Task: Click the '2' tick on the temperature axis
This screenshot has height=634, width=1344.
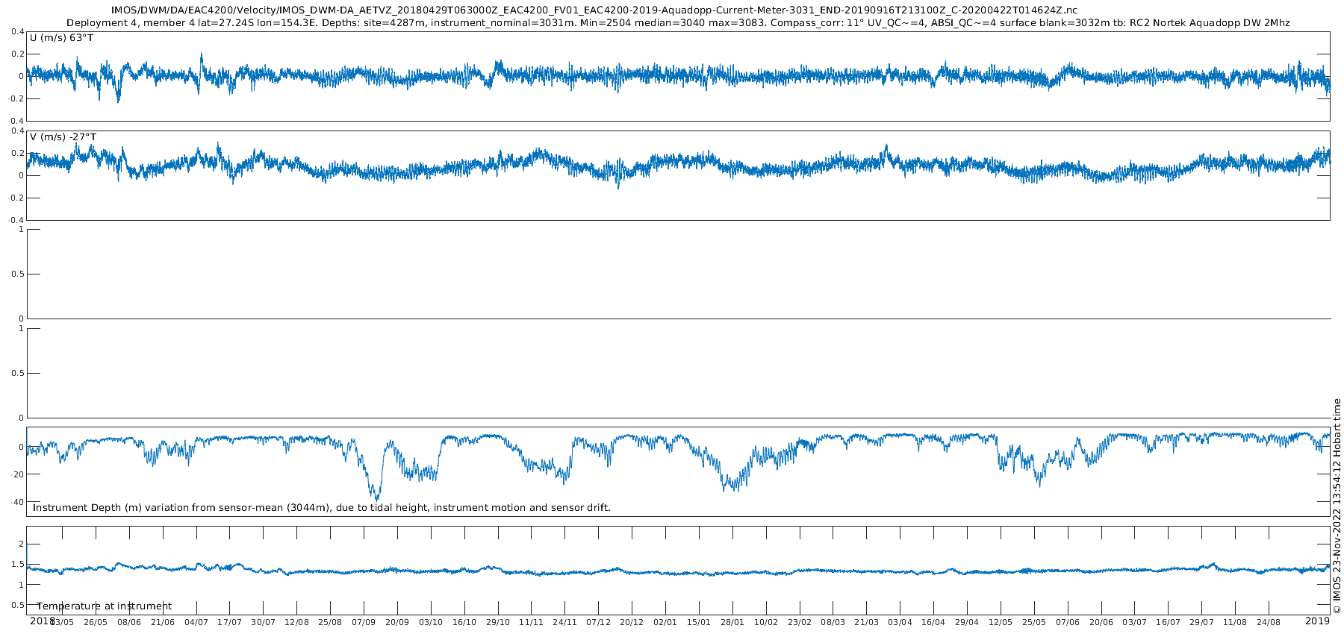Action: pos(22,544)
